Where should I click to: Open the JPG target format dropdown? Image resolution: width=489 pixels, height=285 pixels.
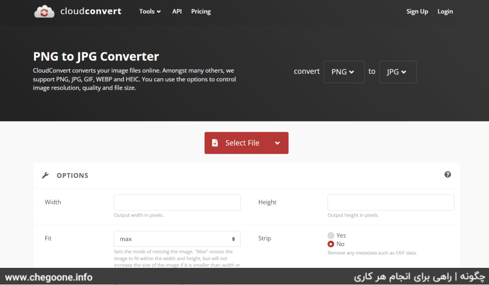pyautogui.click(x=398, y=72)
